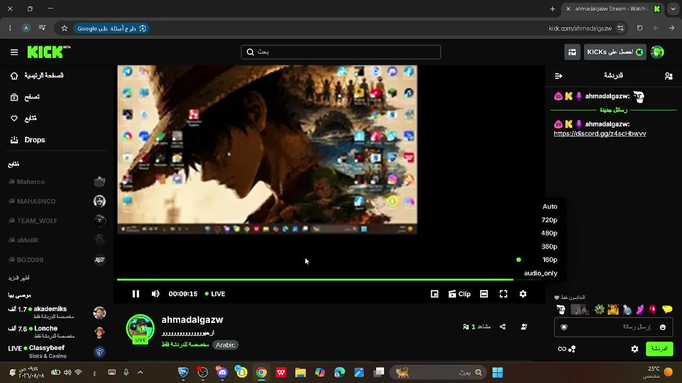Click the Get KICKs button
Screen dimensions: 682x383
tap(615, 52)
